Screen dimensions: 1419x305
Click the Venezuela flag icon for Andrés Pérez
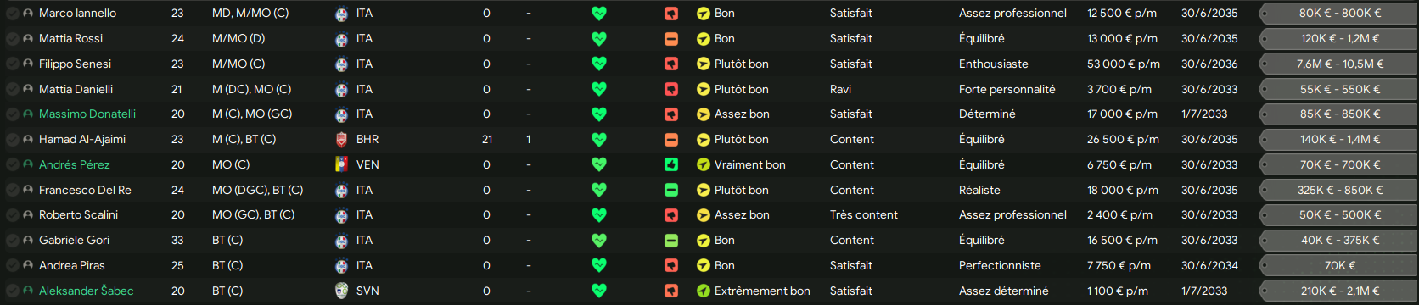(x=341, y=165)
